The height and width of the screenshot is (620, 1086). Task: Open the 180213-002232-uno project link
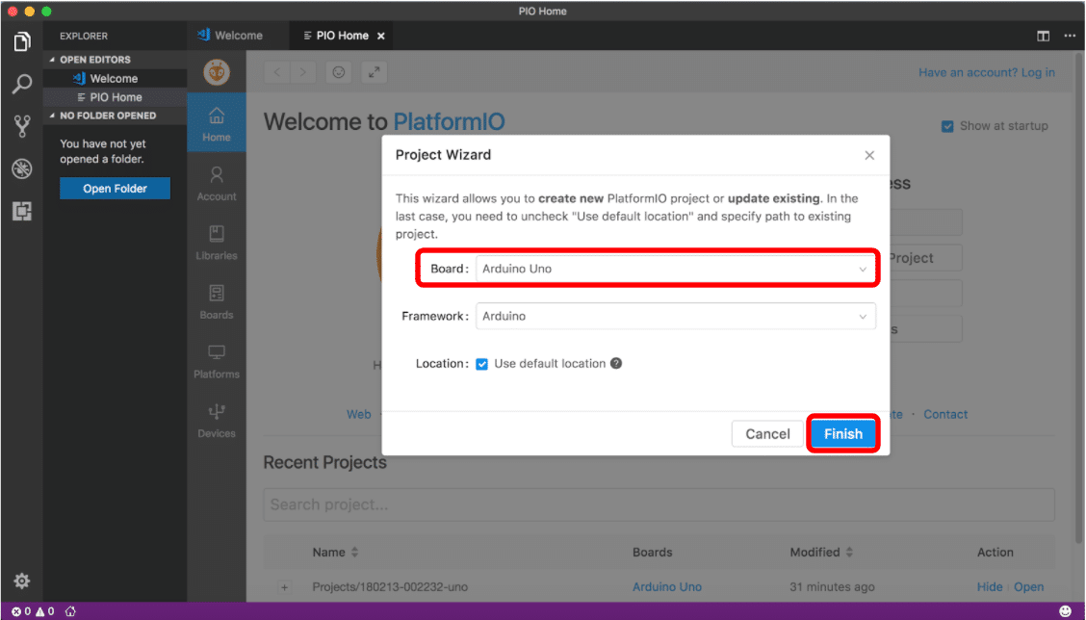pos(1028,586)
